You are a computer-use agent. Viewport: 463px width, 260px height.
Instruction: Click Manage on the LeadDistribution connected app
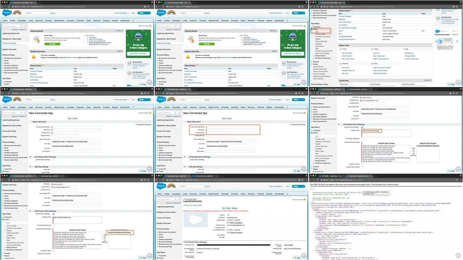tap(235, 208)
